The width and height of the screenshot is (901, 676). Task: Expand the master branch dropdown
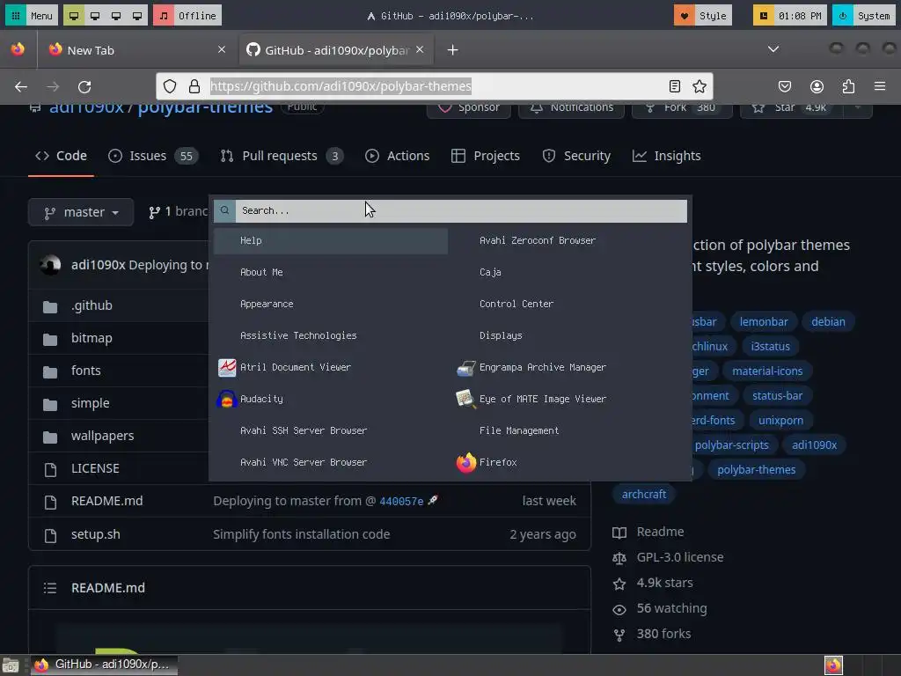[x=81, y=212]
